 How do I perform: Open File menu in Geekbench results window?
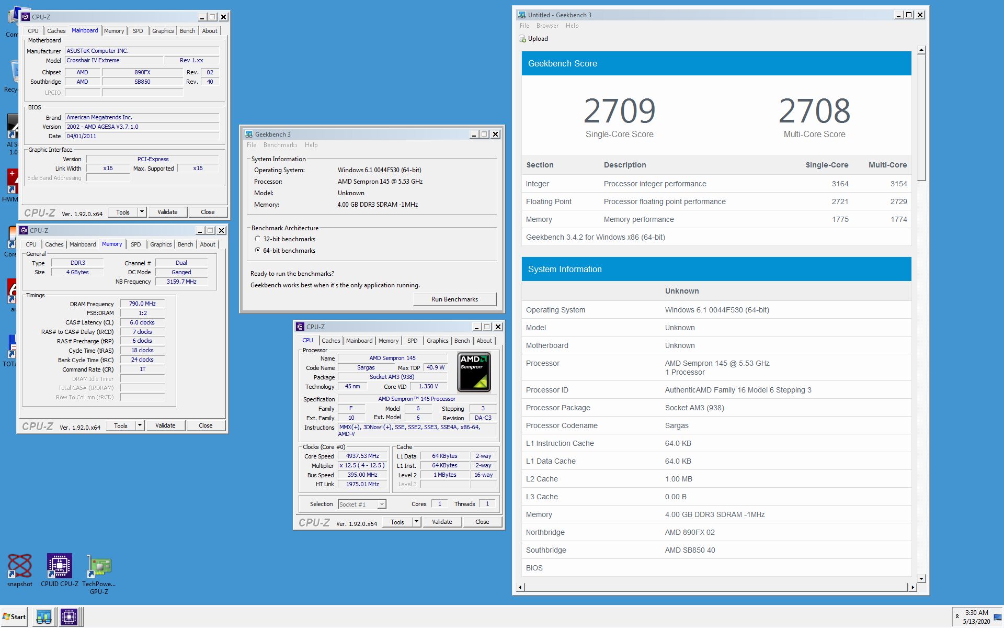click(524, 26)
